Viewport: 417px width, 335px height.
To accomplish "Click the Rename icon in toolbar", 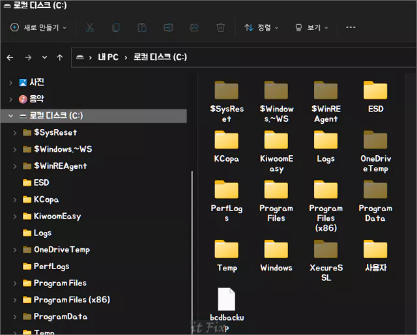I will tap(168, 27).
